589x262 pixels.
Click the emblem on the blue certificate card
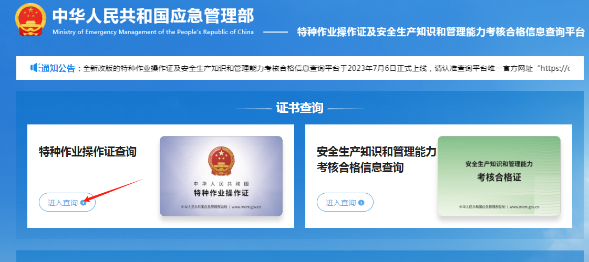[221, 161]
